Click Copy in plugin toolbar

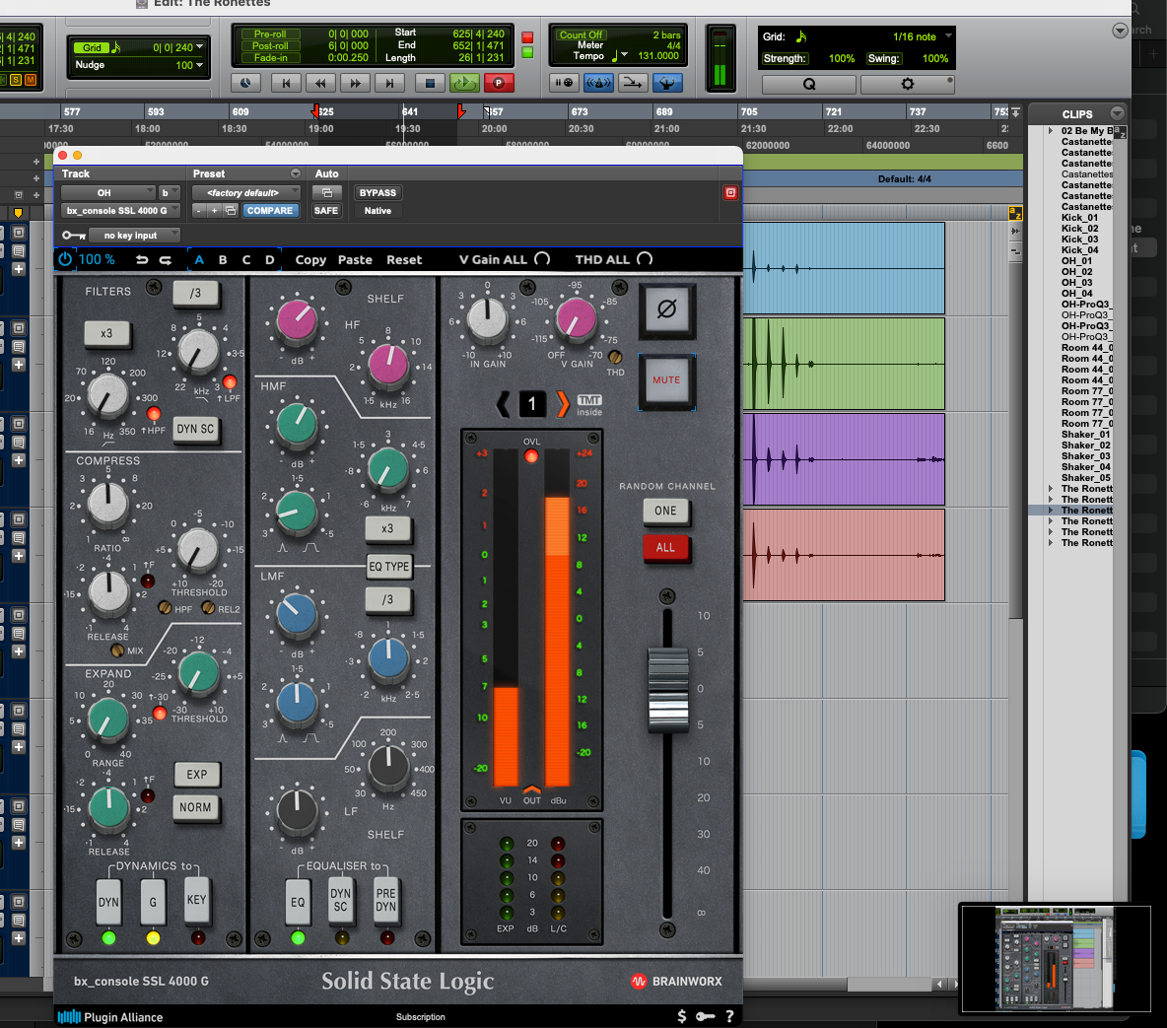point(311,260)
